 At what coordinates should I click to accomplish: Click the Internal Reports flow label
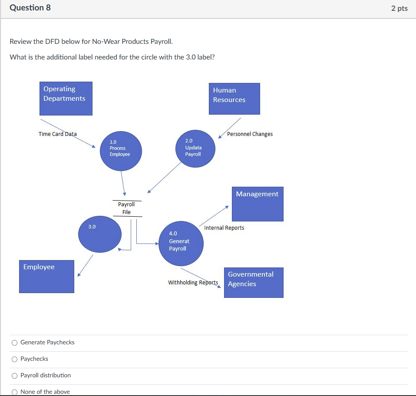pyautogui.click(x=224, y=228)
